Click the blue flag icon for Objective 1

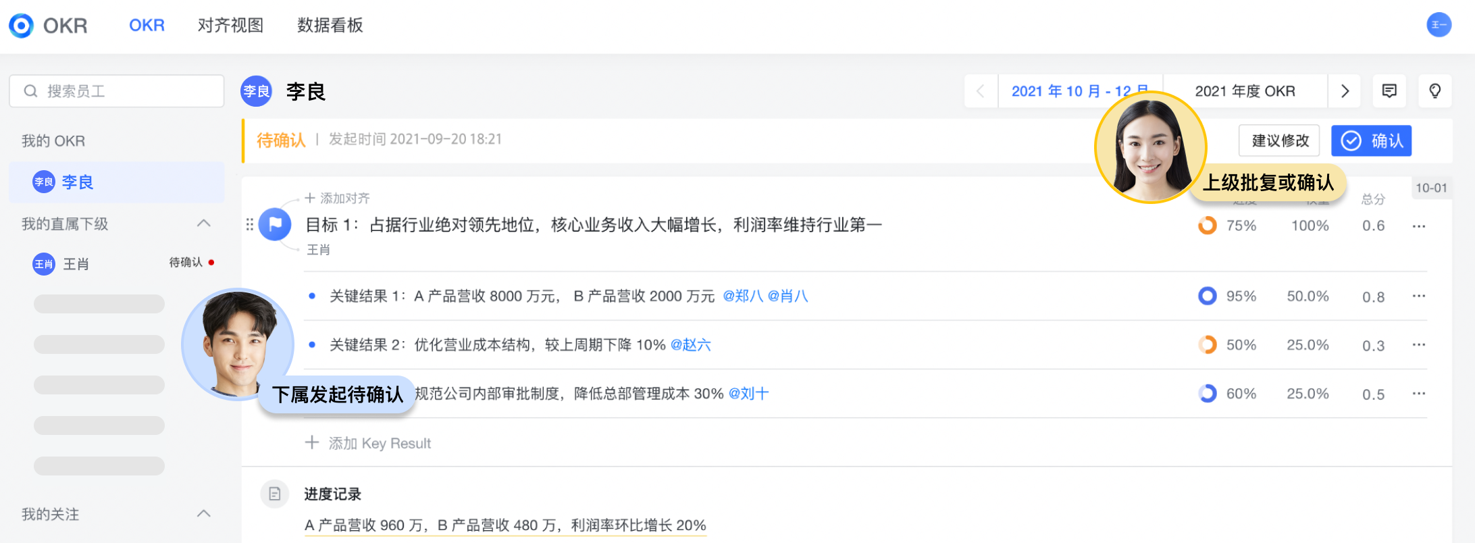coord(275,224)
